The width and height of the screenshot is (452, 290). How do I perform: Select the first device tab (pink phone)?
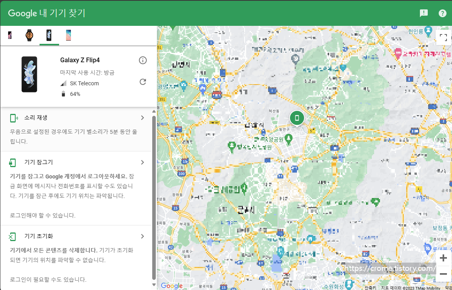(x=10, y=36)
